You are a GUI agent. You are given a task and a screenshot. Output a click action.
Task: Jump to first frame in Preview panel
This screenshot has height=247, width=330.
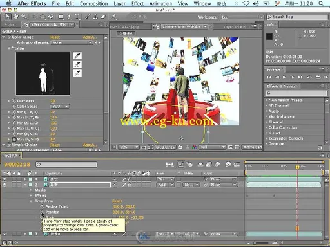pyautogui.click(x=269, y=77)
